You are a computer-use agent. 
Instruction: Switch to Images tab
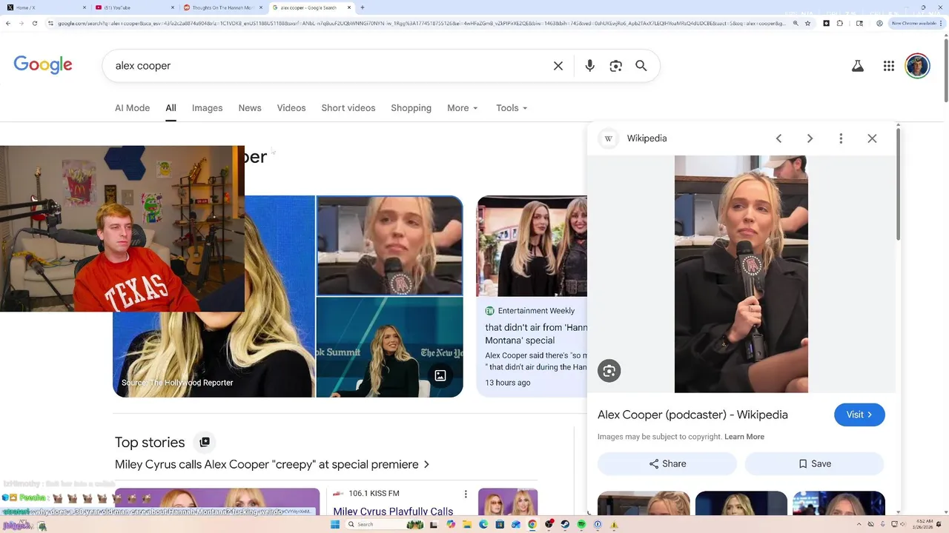tap(207, 108)
